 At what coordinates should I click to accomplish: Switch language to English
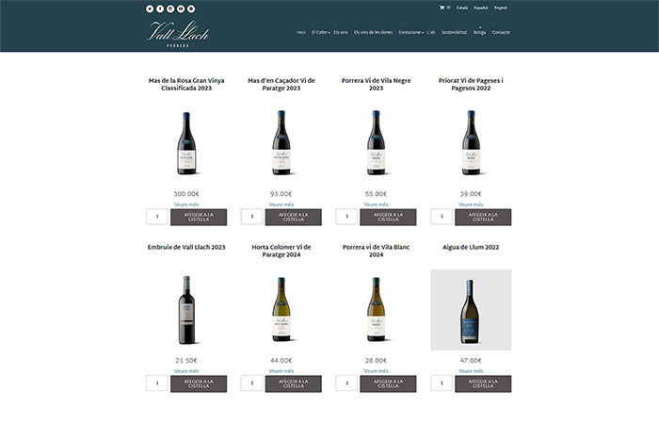[501, 8]
